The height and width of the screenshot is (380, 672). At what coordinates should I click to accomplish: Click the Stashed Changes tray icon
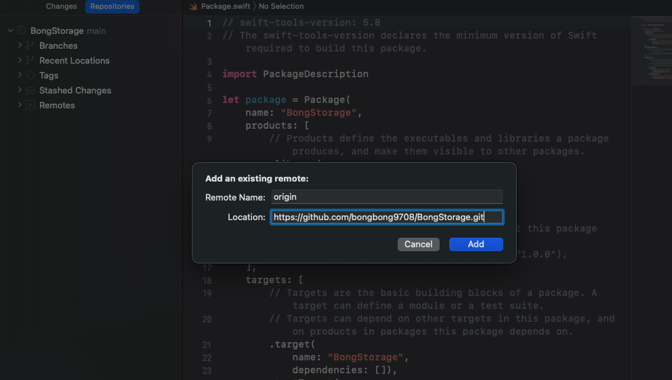(30, 90)
